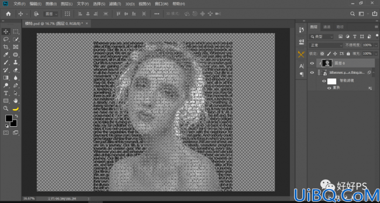
Task: Close the 模特.psd document tab
Action: [87, 24]
